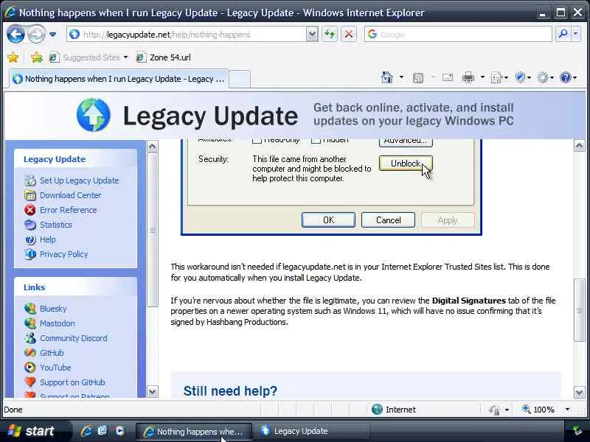Launch Internet Explorer from Quick Launch
Image resolution: width=590 pixels, height=442 pixels.
(x=86, y=431)
